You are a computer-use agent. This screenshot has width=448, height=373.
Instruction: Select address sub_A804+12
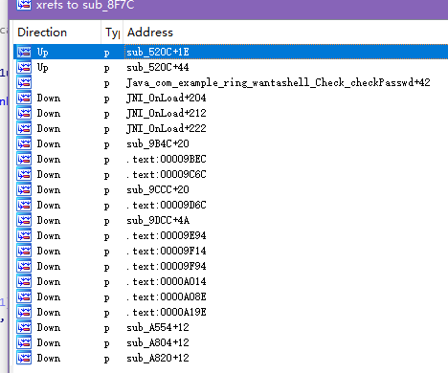(158, 342)
